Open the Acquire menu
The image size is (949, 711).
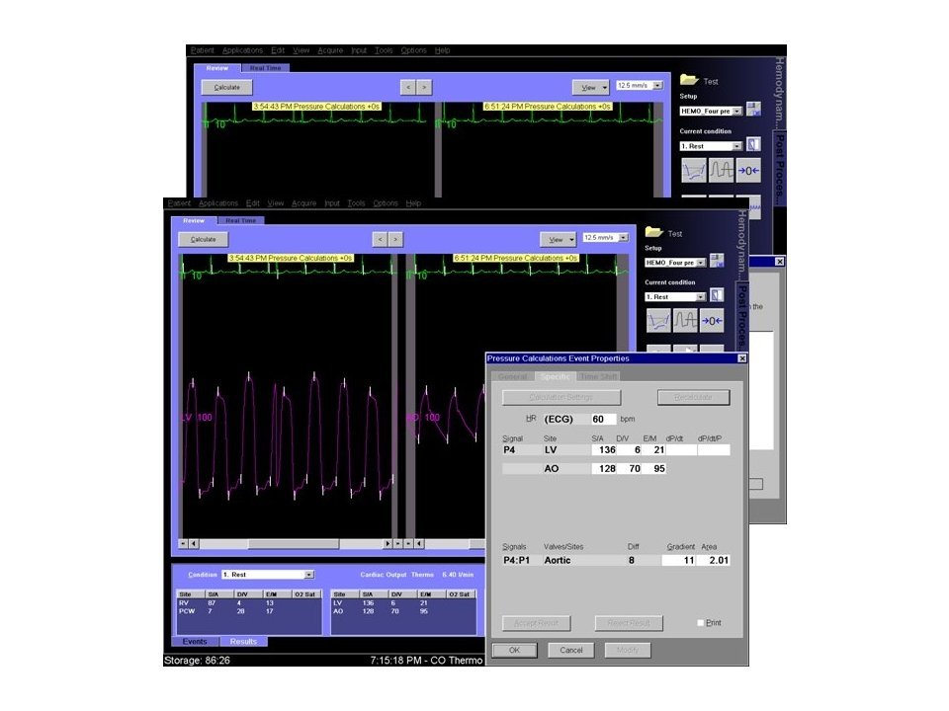click(x=304, y=203)
